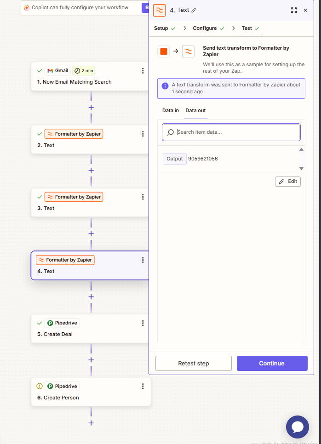Add step after step 2 Text
This screenshot has width=321, height=444.
pyautogui.click(x=91, y=171)
